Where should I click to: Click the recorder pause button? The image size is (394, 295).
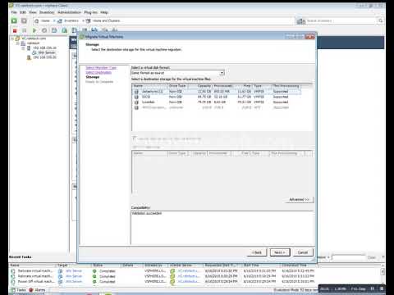tap(373, 288)
